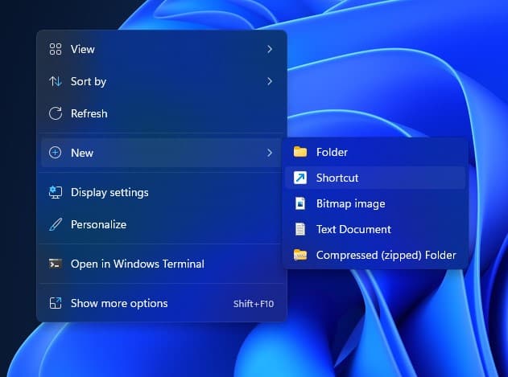The height and width of the screenshot is (377, 508).
Task: Click the zipped folder icon
Action: click(300, 255)
